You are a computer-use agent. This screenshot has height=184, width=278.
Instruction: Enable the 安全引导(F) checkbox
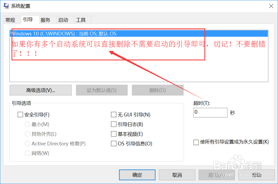coord(20,115)
